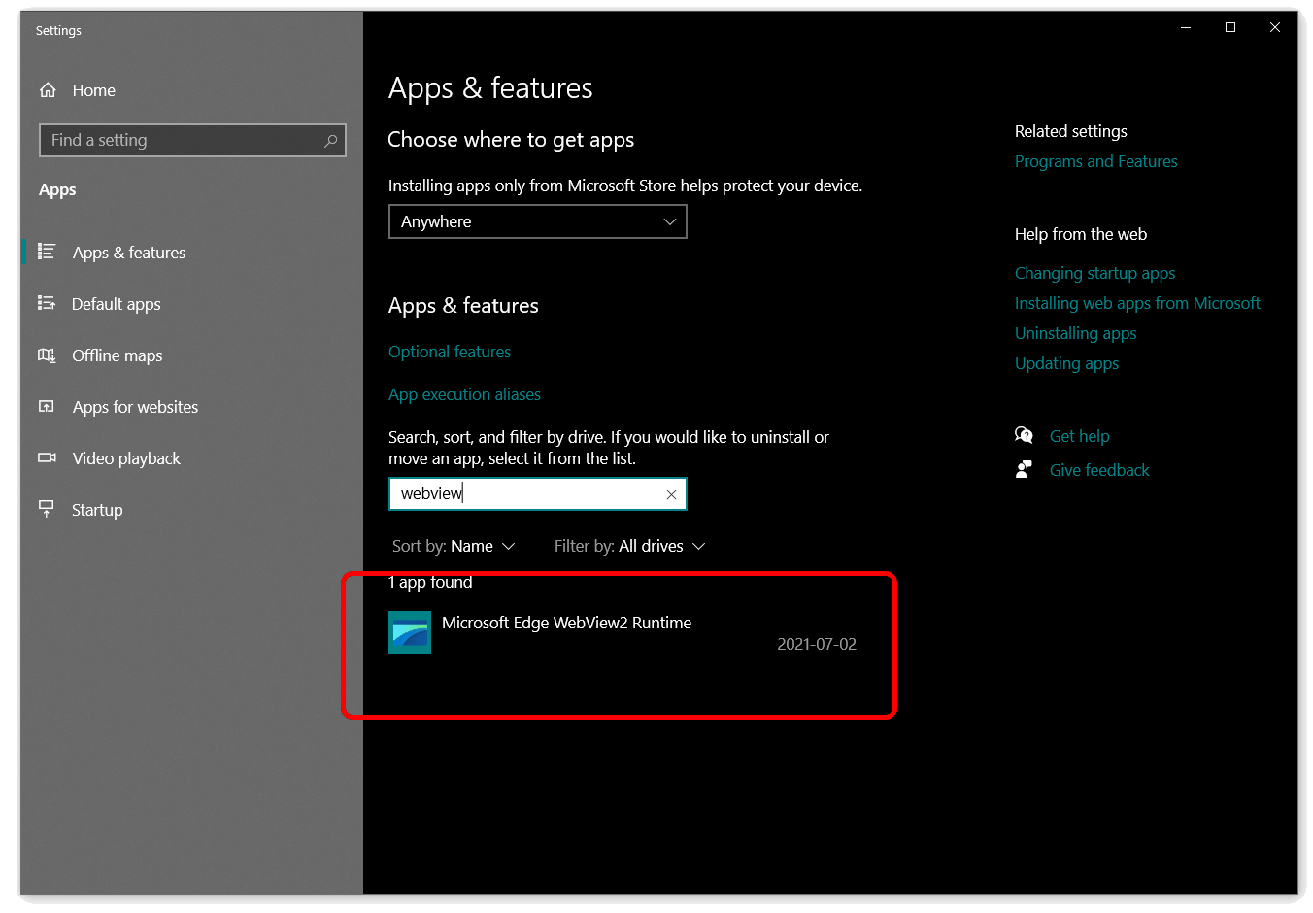The height and width of the screenshot is (913, 1313).
Task: Click the Home icon in the sidebar
Action: click(48, 90)
